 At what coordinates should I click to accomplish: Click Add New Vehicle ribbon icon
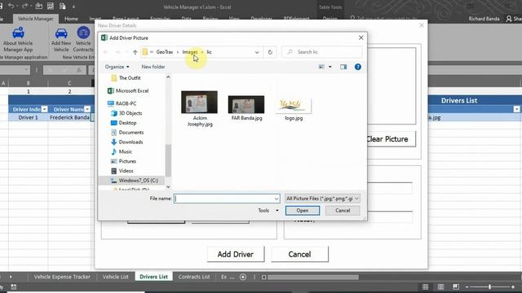61,40
